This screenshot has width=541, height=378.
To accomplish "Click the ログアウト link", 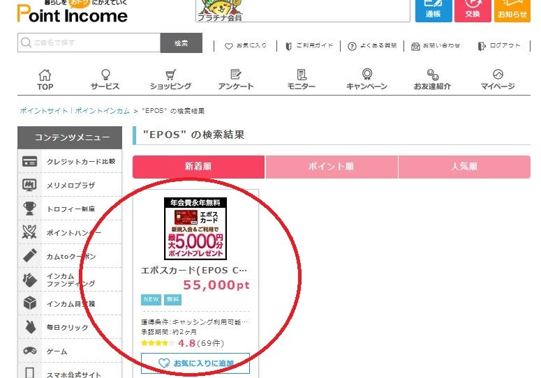I will (x=499, y=45).
